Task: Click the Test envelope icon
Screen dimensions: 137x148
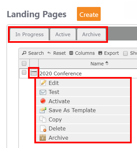Action: point(43,92)
